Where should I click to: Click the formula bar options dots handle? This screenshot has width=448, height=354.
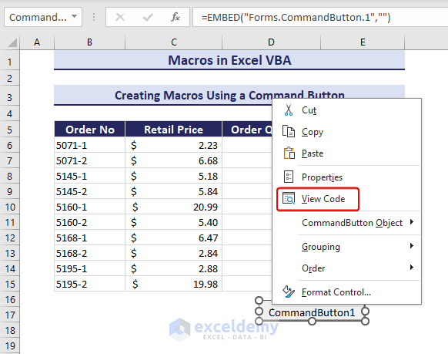pos(94,17)
